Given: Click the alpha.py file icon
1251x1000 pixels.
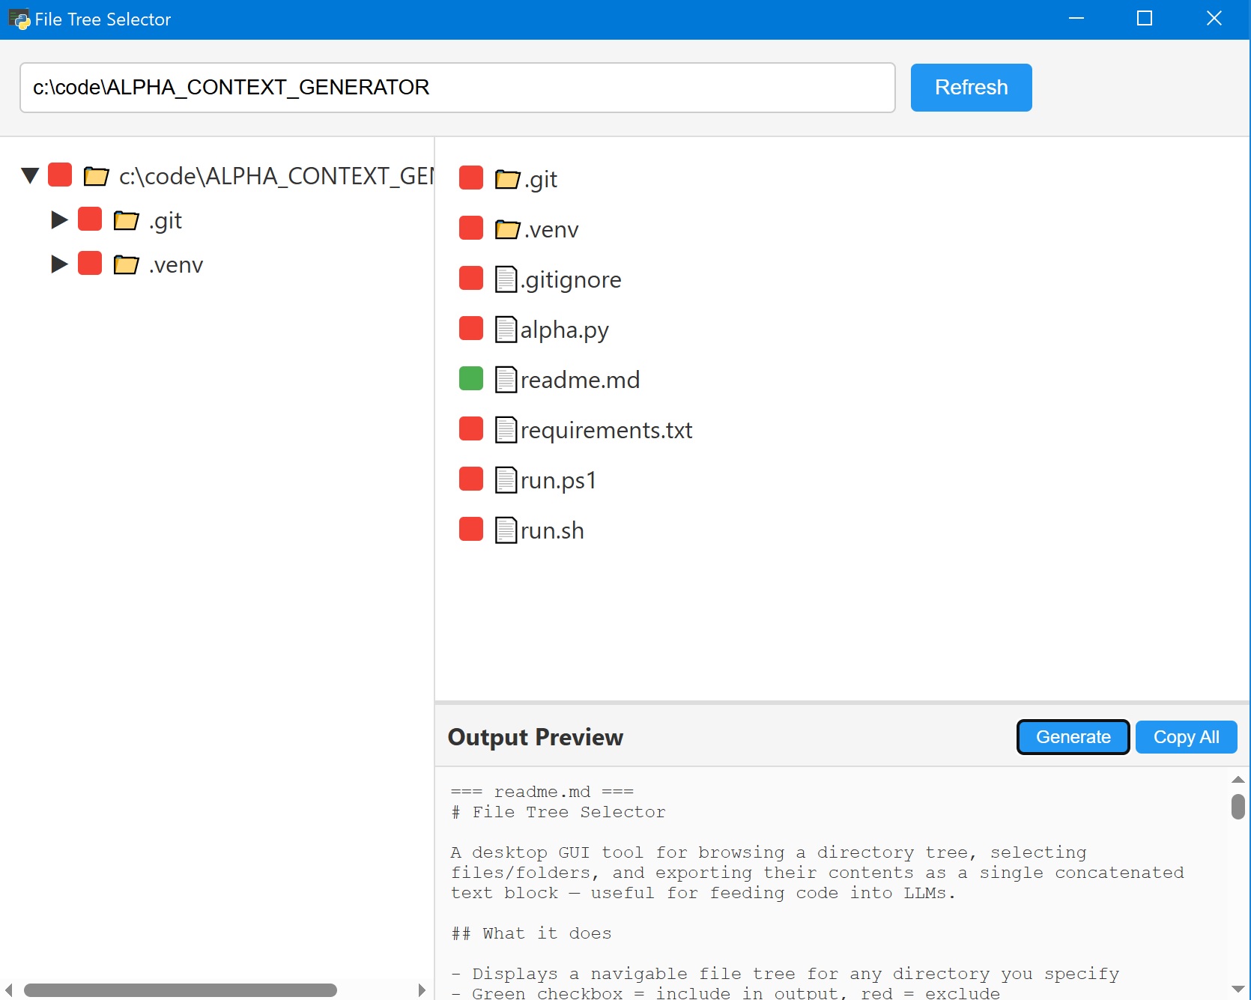Looking at the screenshot, I should (x=506, y=330).
